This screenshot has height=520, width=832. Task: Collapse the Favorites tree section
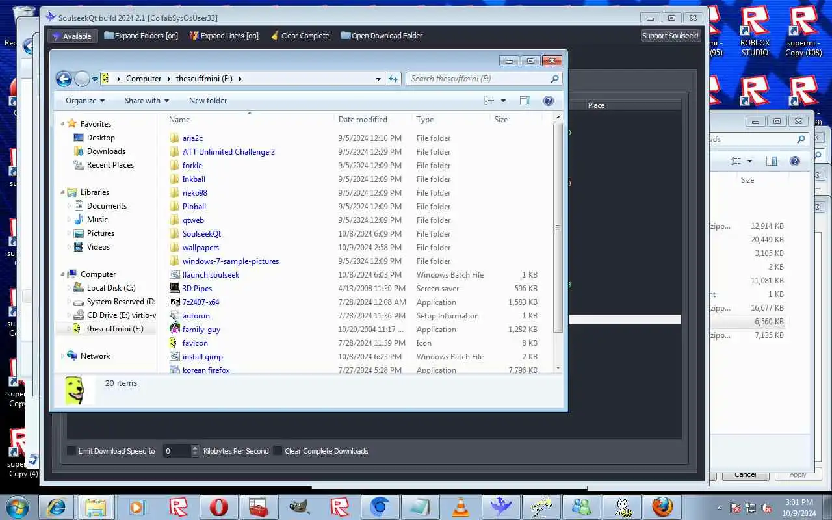pos(63,124)
